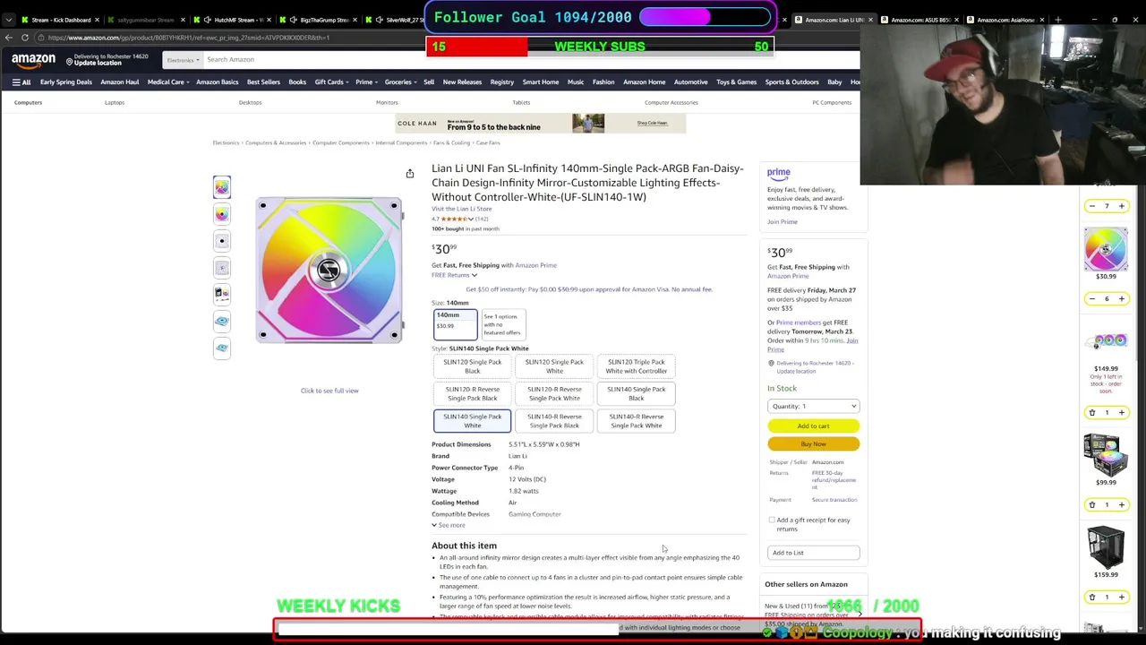Open Medical Care dropdown menu

168,82
